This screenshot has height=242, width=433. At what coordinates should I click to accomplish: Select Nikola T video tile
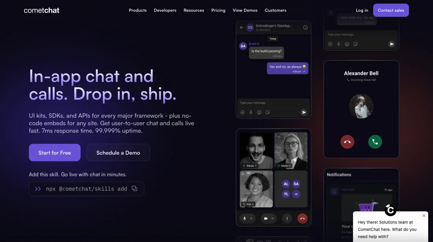point(256,150)
